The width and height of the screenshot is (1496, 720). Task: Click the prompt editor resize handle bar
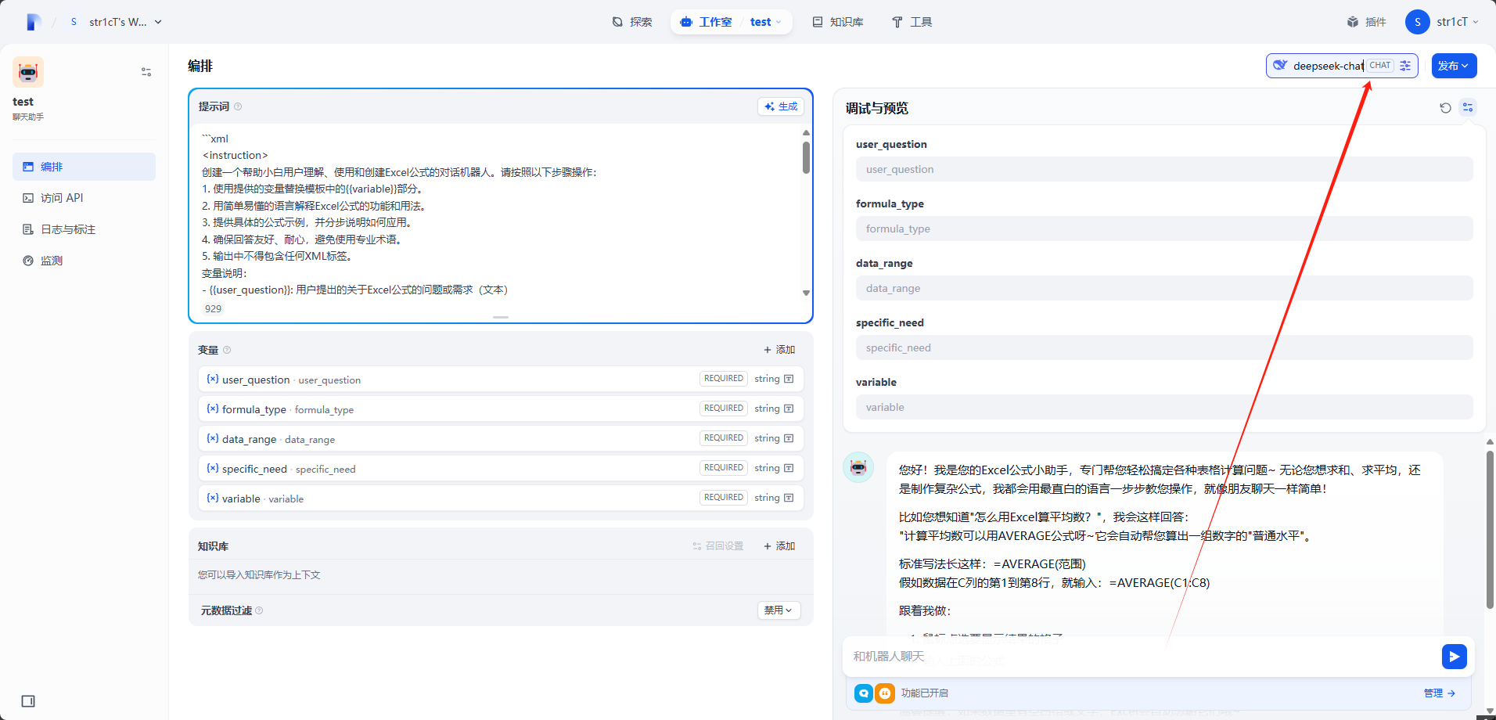501,317
